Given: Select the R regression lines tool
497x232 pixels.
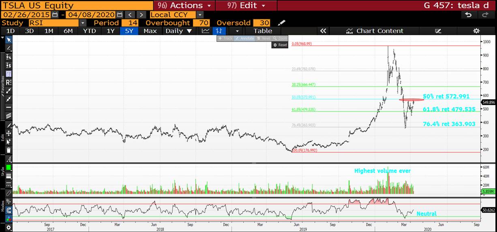Looking at the screenshot, I should [x=9, y=82].
